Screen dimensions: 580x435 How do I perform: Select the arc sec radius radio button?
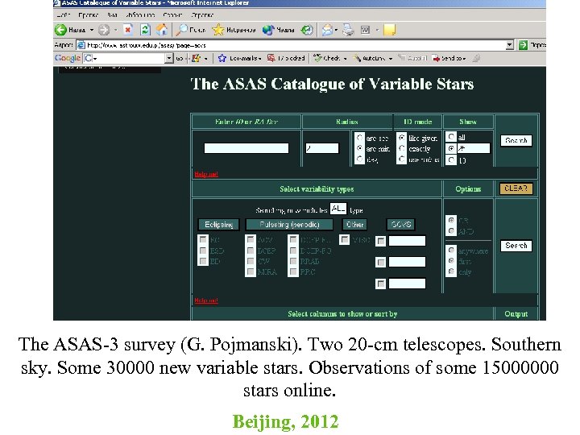tap(359, 138)
